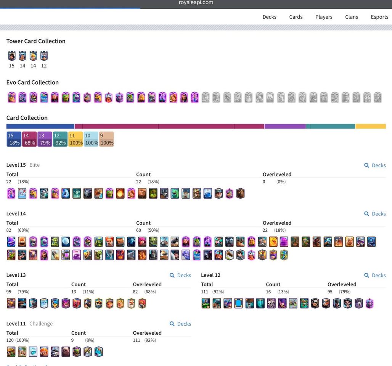
Task: Click the blue level 15 legend box
Action: click(x=14, y=139)
